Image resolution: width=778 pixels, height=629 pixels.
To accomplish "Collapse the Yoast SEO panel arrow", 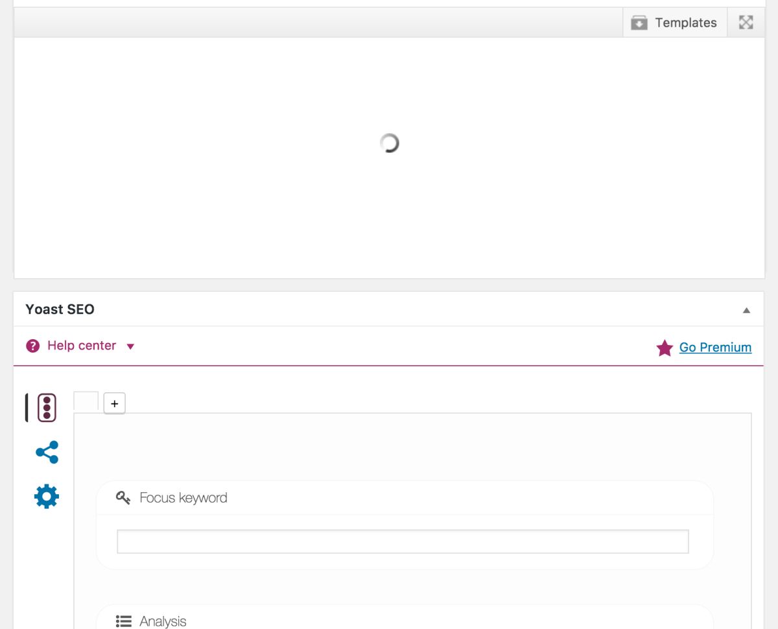I will click(746, 310).
